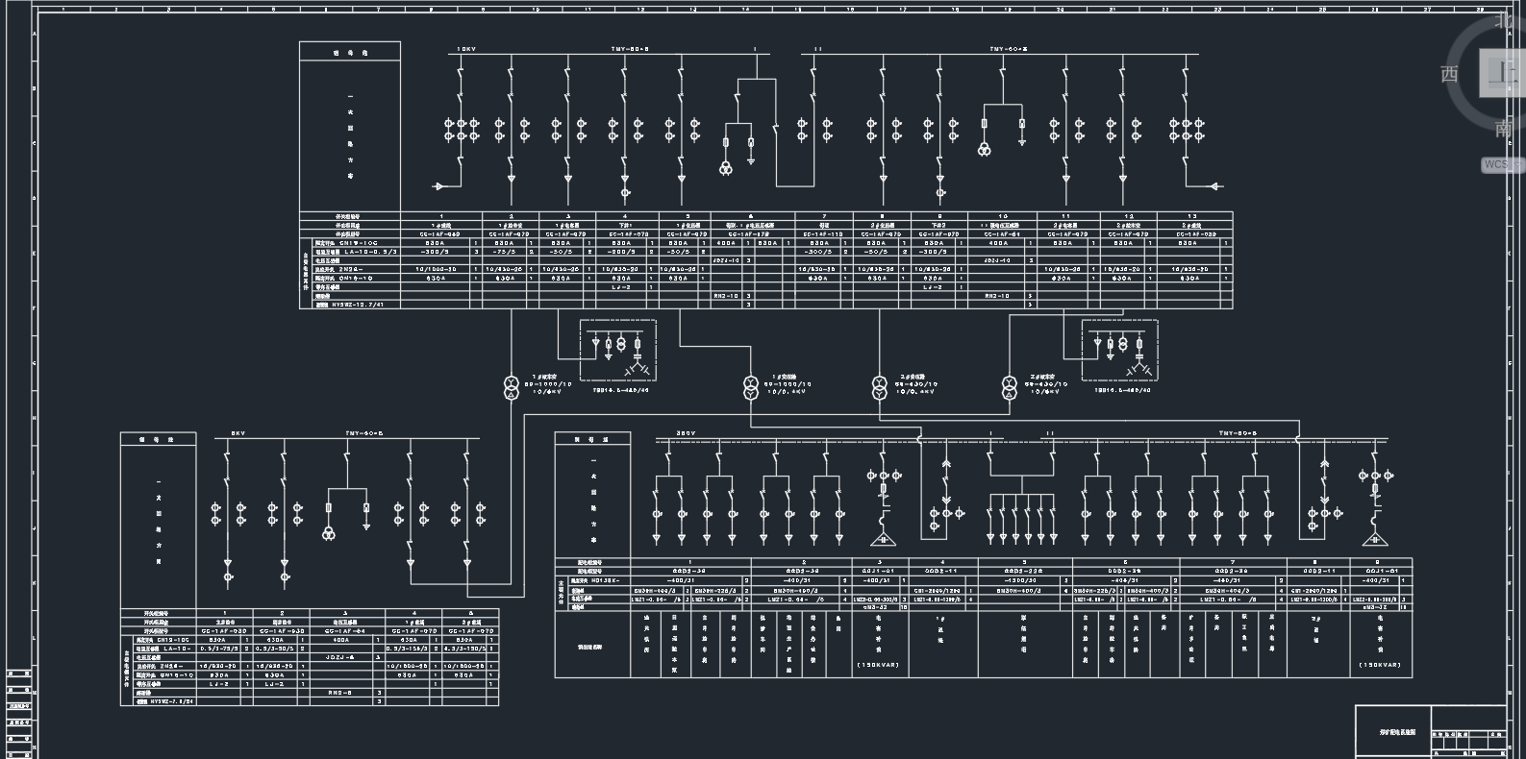Select south direction on ViewCube compass

[1504, 130]
